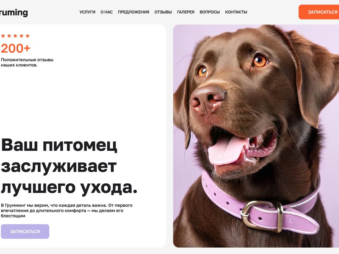339x254 pixels.
Task: Click the last orange rating star
Action: pyautogui.click(x=28, y=36)
